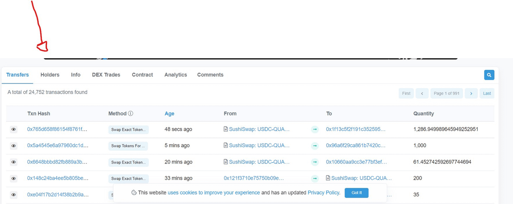Jump to the First page

(406, 93)
